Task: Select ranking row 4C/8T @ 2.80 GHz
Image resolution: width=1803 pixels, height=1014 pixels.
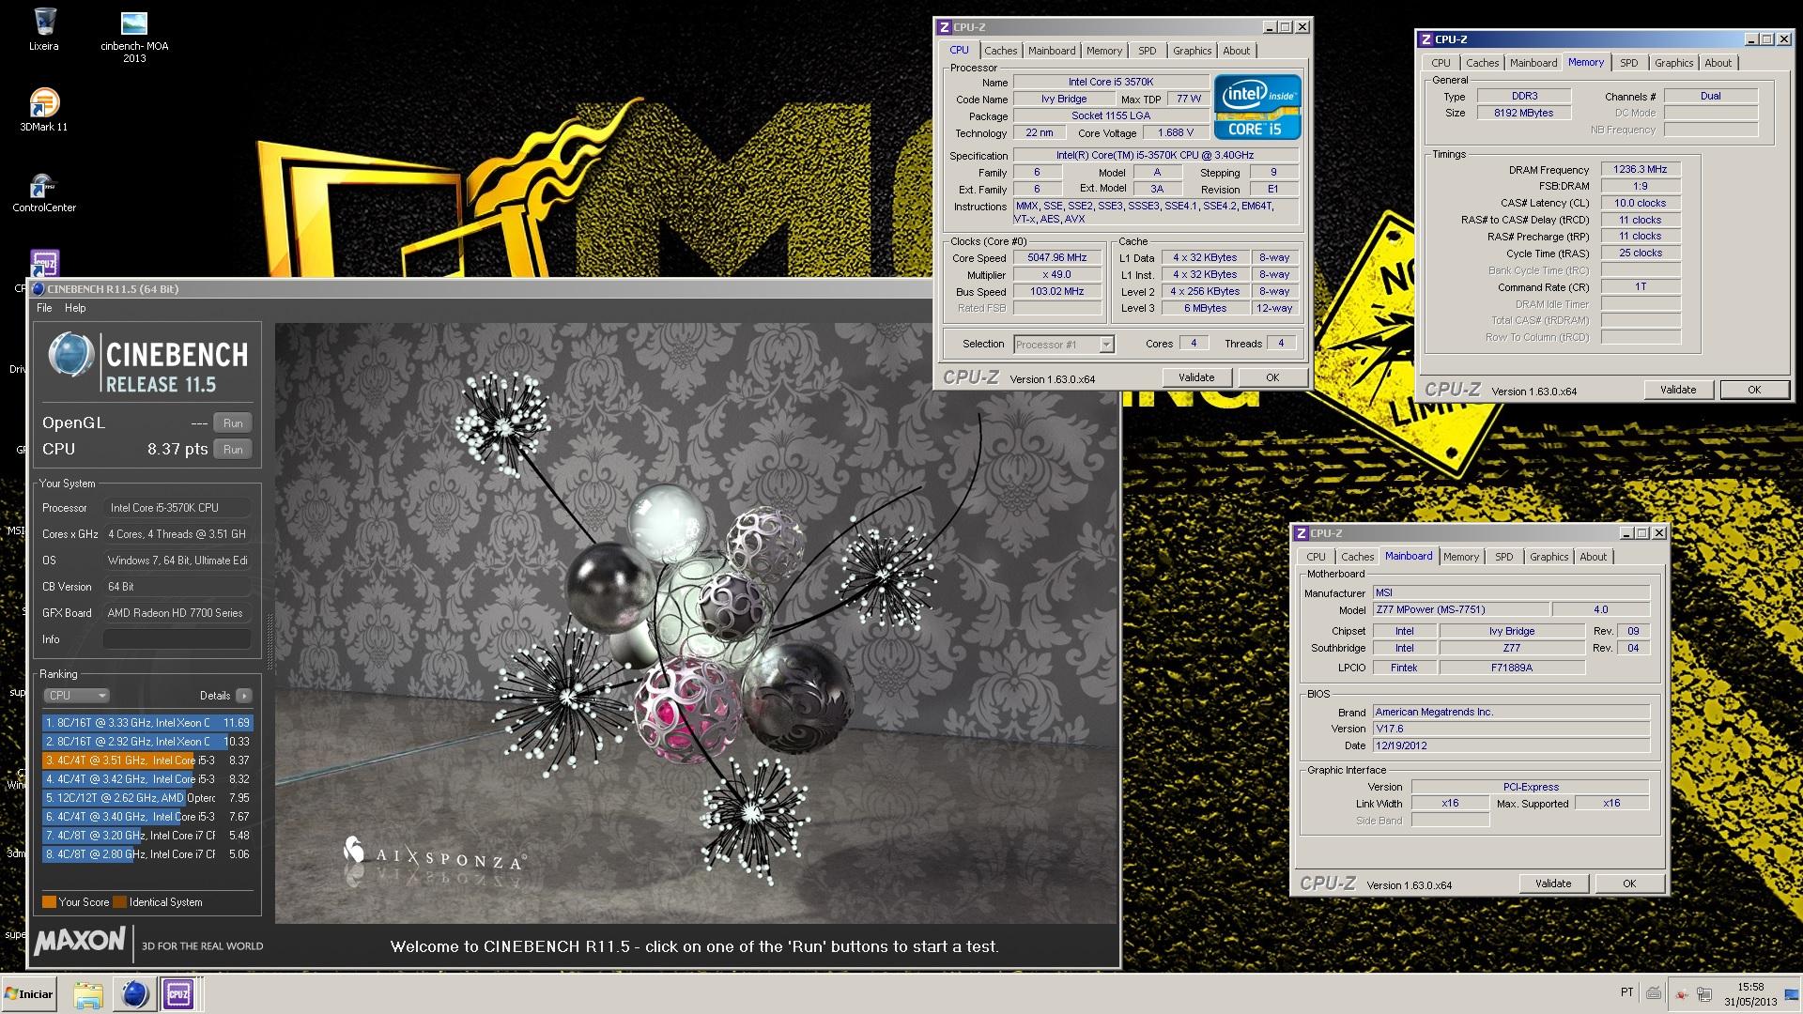Action: point(147,854)
